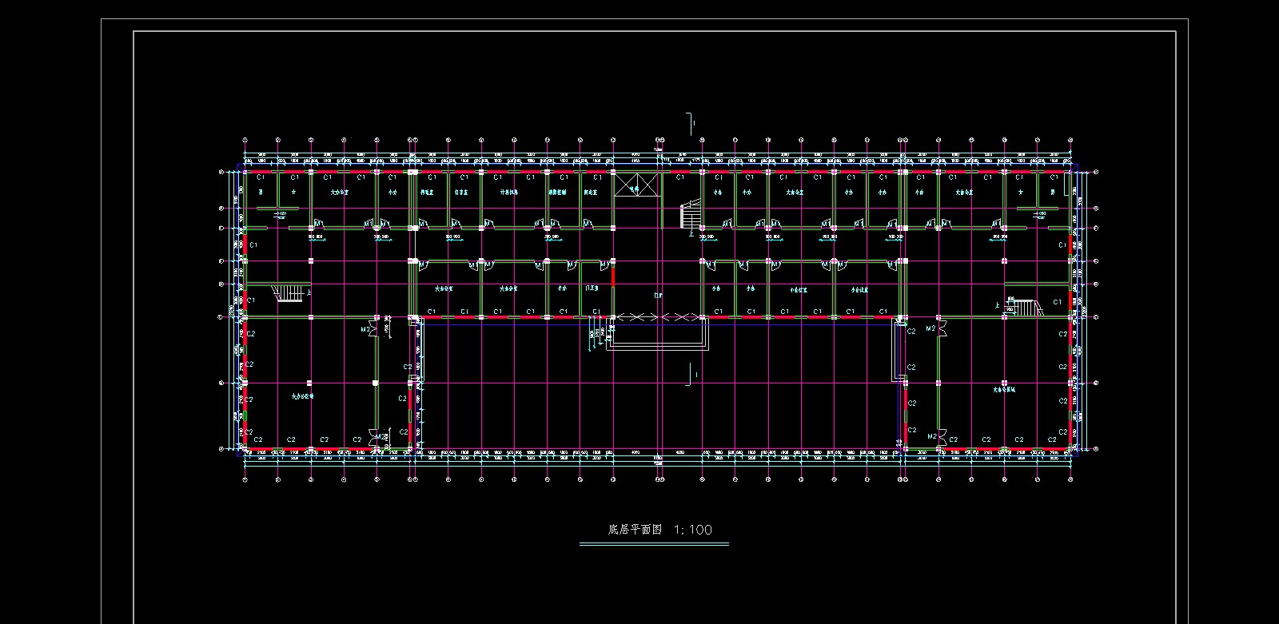
Task: Select the main entrance double-door symbols
Action: point(658,317)
